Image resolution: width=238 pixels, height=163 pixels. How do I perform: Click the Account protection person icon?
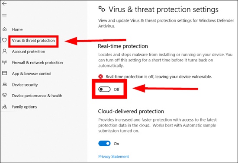5,51
